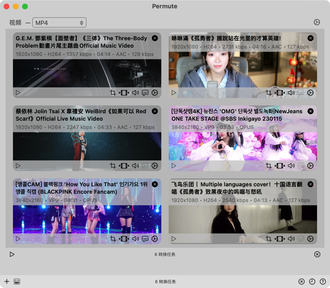The width and height of the screenshot is (330, 288).
Task: Remove the G.E.M. 鄧紫棋 video from queue
Action: point(155,38)
